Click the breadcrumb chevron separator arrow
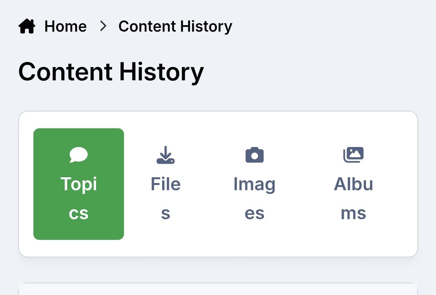The height and width of the screenshot is (295, 436). click(103, 26)
